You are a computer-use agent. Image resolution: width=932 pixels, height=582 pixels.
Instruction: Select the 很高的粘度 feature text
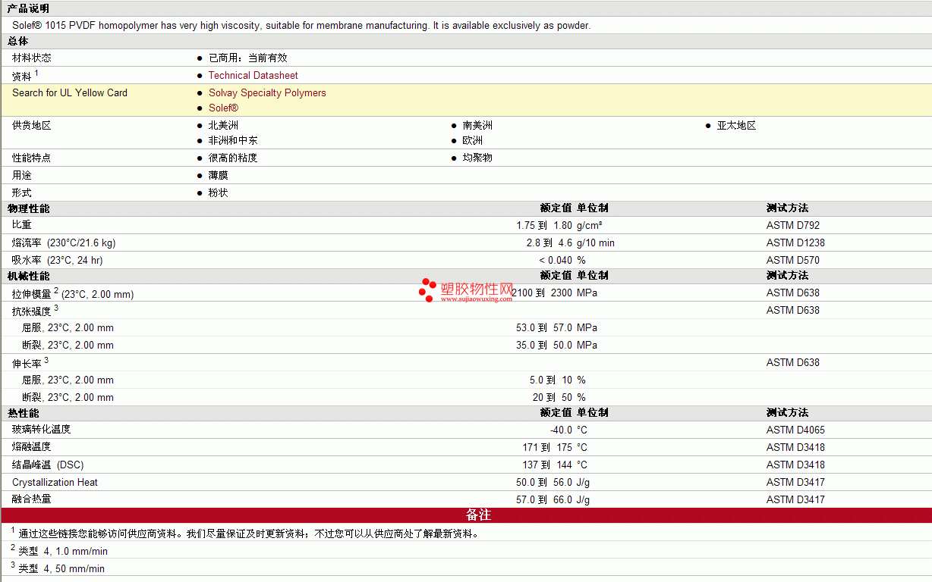[x=233, y=158]
